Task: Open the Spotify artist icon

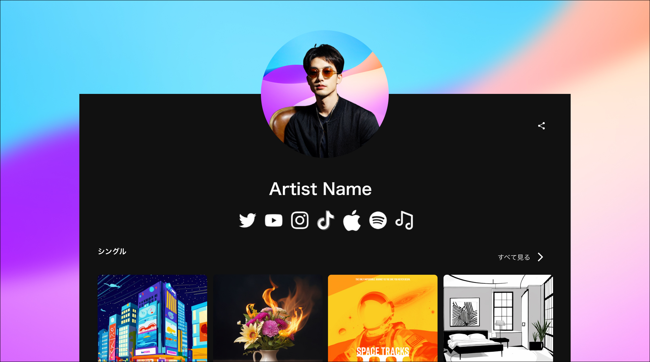Action: pos(378,220)
